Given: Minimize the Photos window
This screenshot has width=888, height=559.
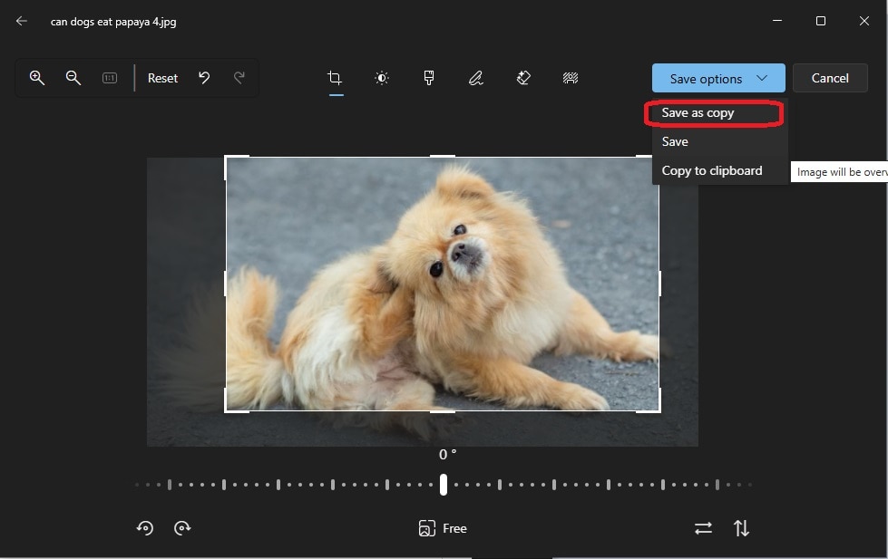Looking at the screenshot, I should pos(777,21).
